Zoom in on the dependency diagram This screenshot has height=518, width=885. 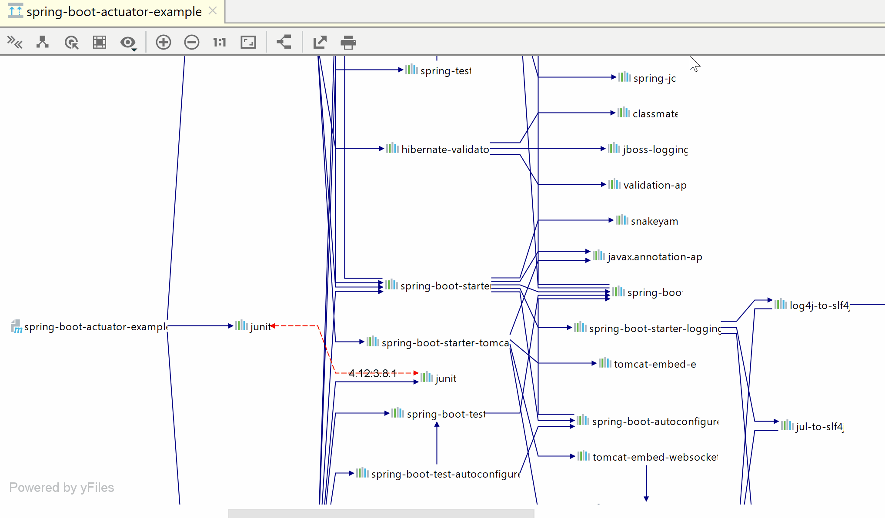click(163, 42)
